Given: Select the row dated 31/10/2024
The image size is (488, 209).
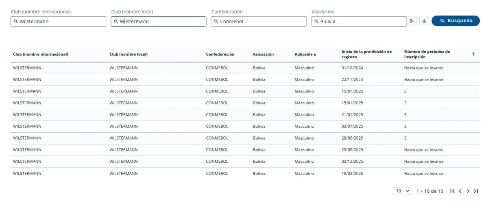Looking at the screenshot, I should click(x=245, y=68).
